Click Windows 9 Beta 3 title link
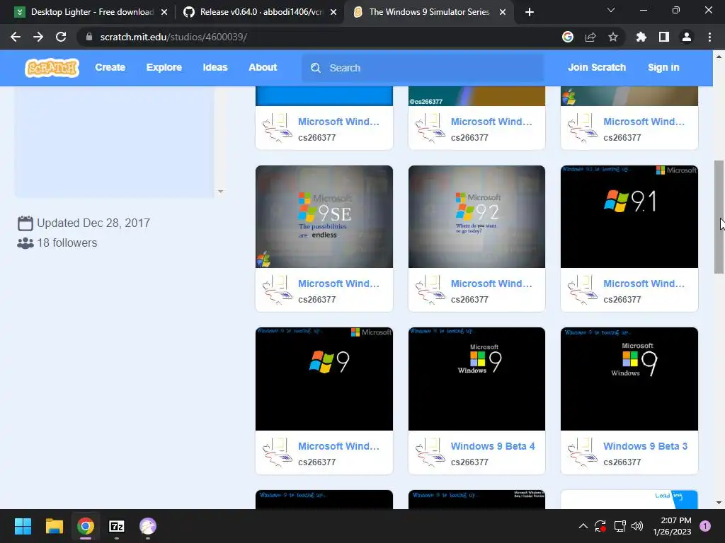 (646, 446)
